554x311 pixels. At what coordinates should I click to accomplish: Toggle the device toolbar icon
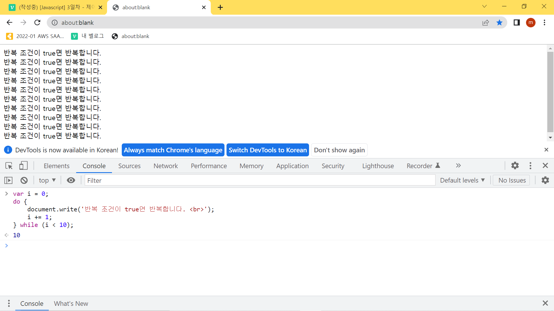(x=23, y=166)
